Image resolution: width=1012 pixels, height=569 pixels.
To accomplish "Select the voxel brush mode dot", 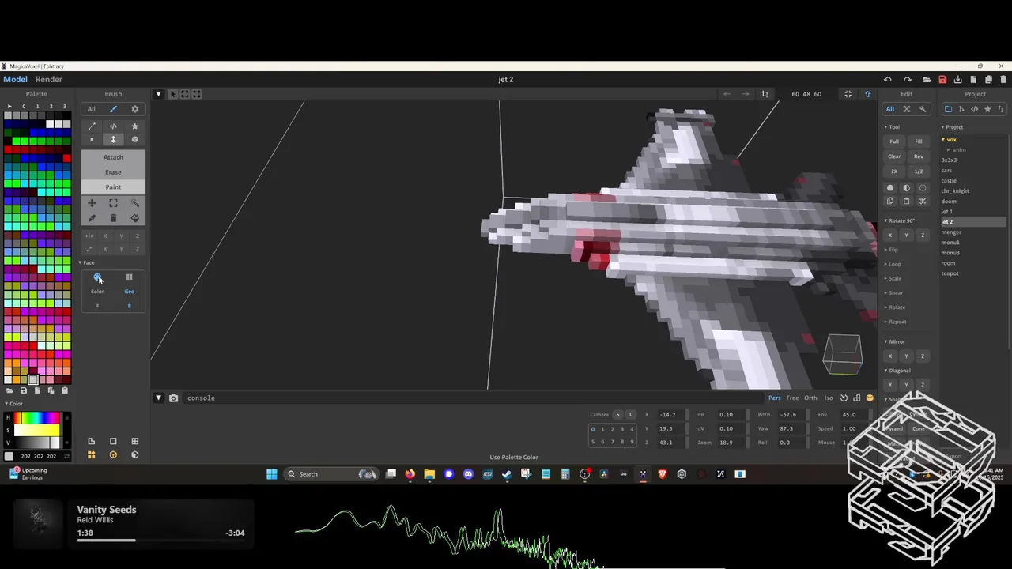I will point(92,140).
